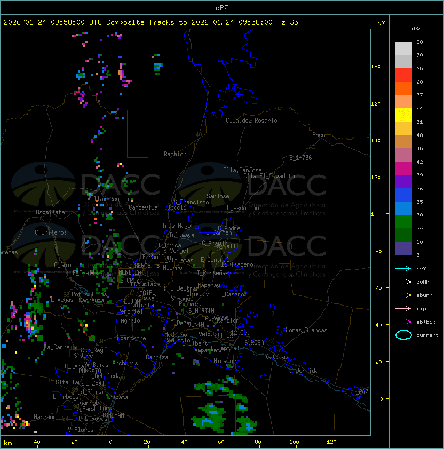The width and height of the screenshot is (444, 449).
Task: Select the Villavicencio place label
Action: click(x=108, y=199)
